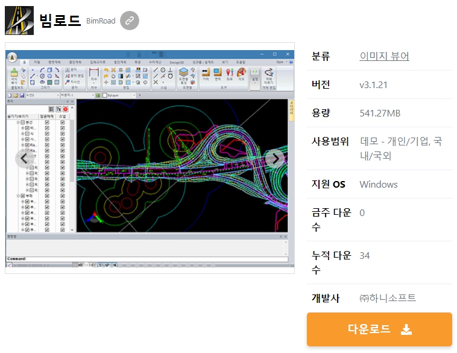Image resolution: width=457 pixels, height=353 pixels.
Task: Click the new document icon
Action: 10,95
